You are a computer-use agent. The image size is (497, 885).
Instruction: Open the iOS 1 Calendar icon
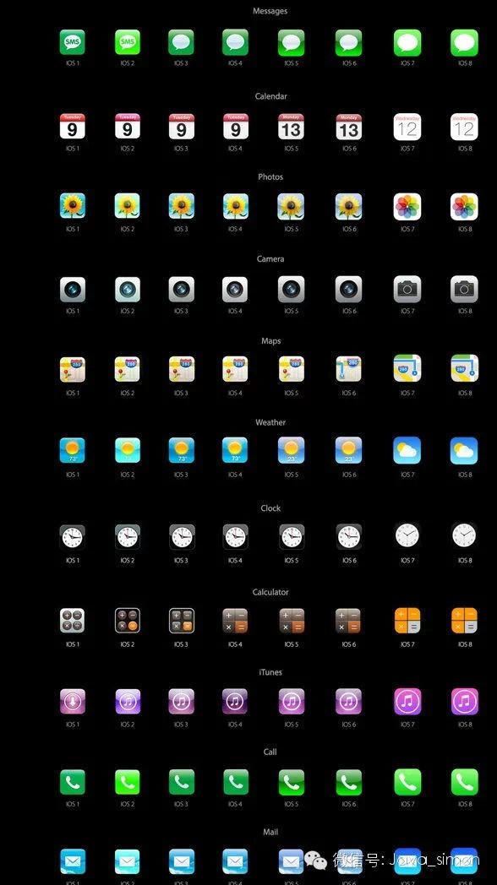tap(73, 127)
